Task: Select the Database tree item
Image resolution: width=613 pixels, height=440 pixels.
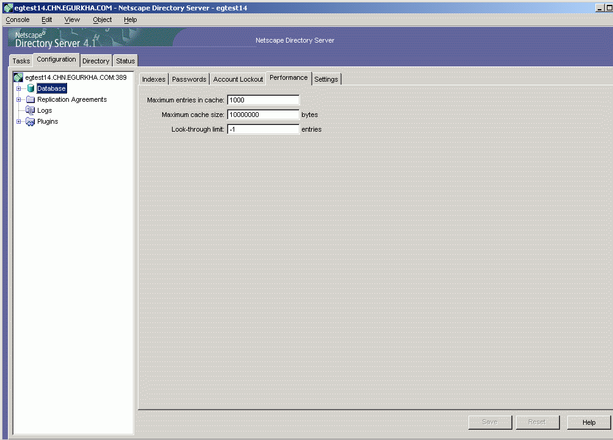Action: click(51, 89)
